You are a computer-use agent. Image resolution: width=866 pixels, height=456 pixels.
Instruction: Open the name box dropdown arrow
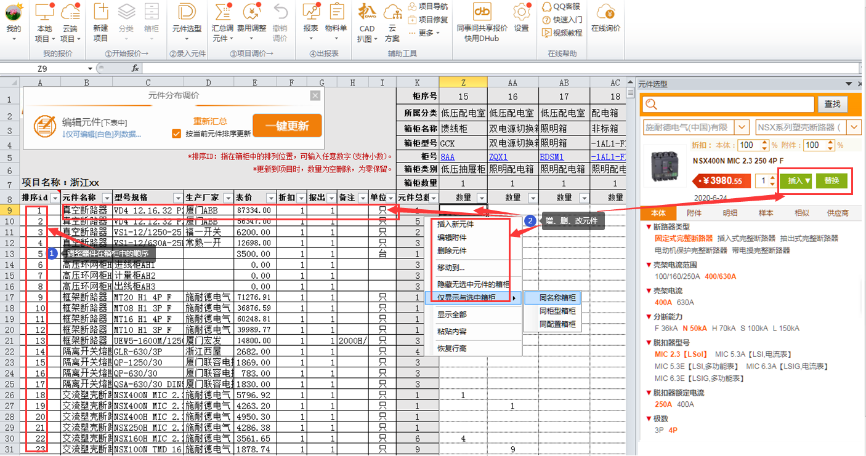tap(90, 68)
